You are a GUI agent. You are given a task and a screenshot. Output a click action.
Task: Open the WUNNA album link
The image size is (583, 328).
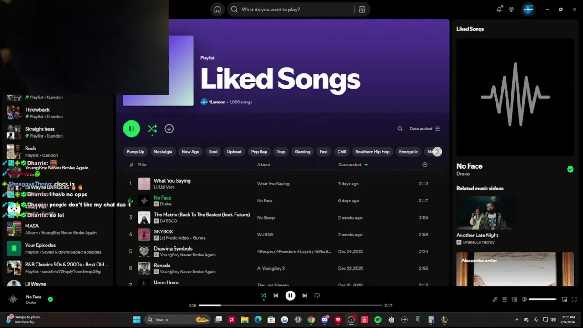(265, 235)
